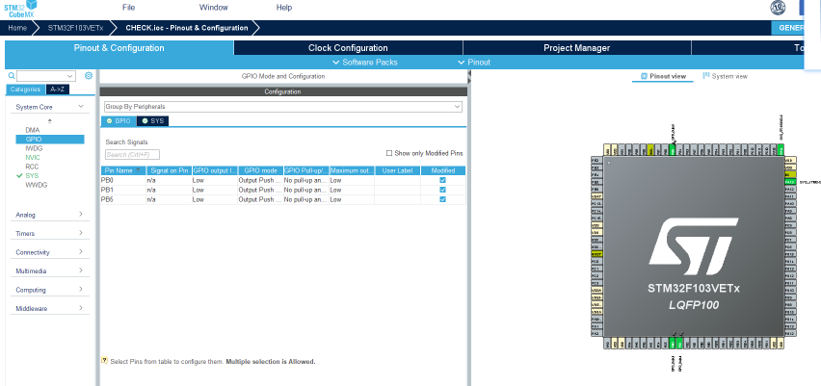Click the CHECK.ioc breadcrumb

[187, 28]
